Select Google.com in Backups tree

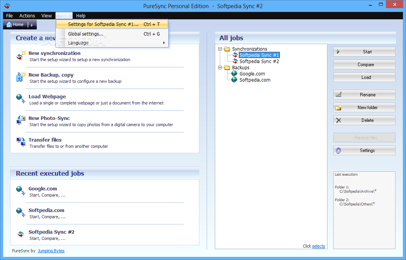(252, 74)
